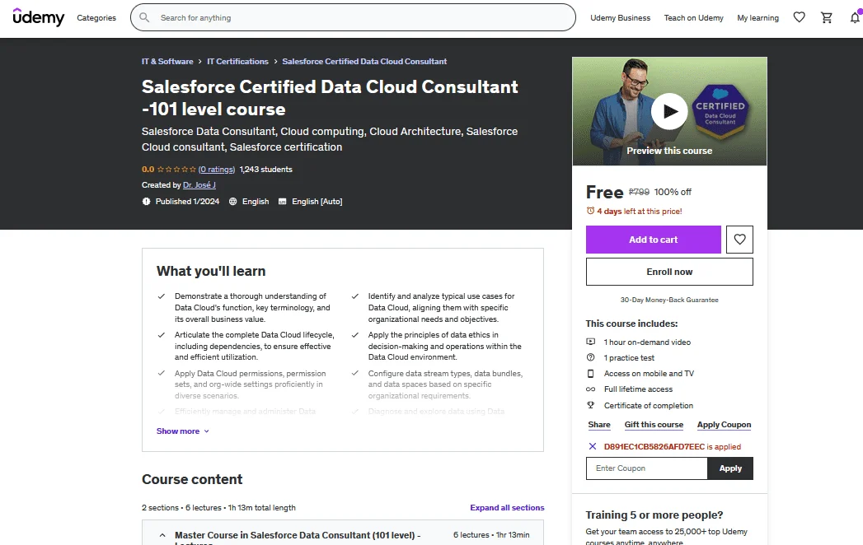Click the course preview thumbnail image

[x=669, y=111]
